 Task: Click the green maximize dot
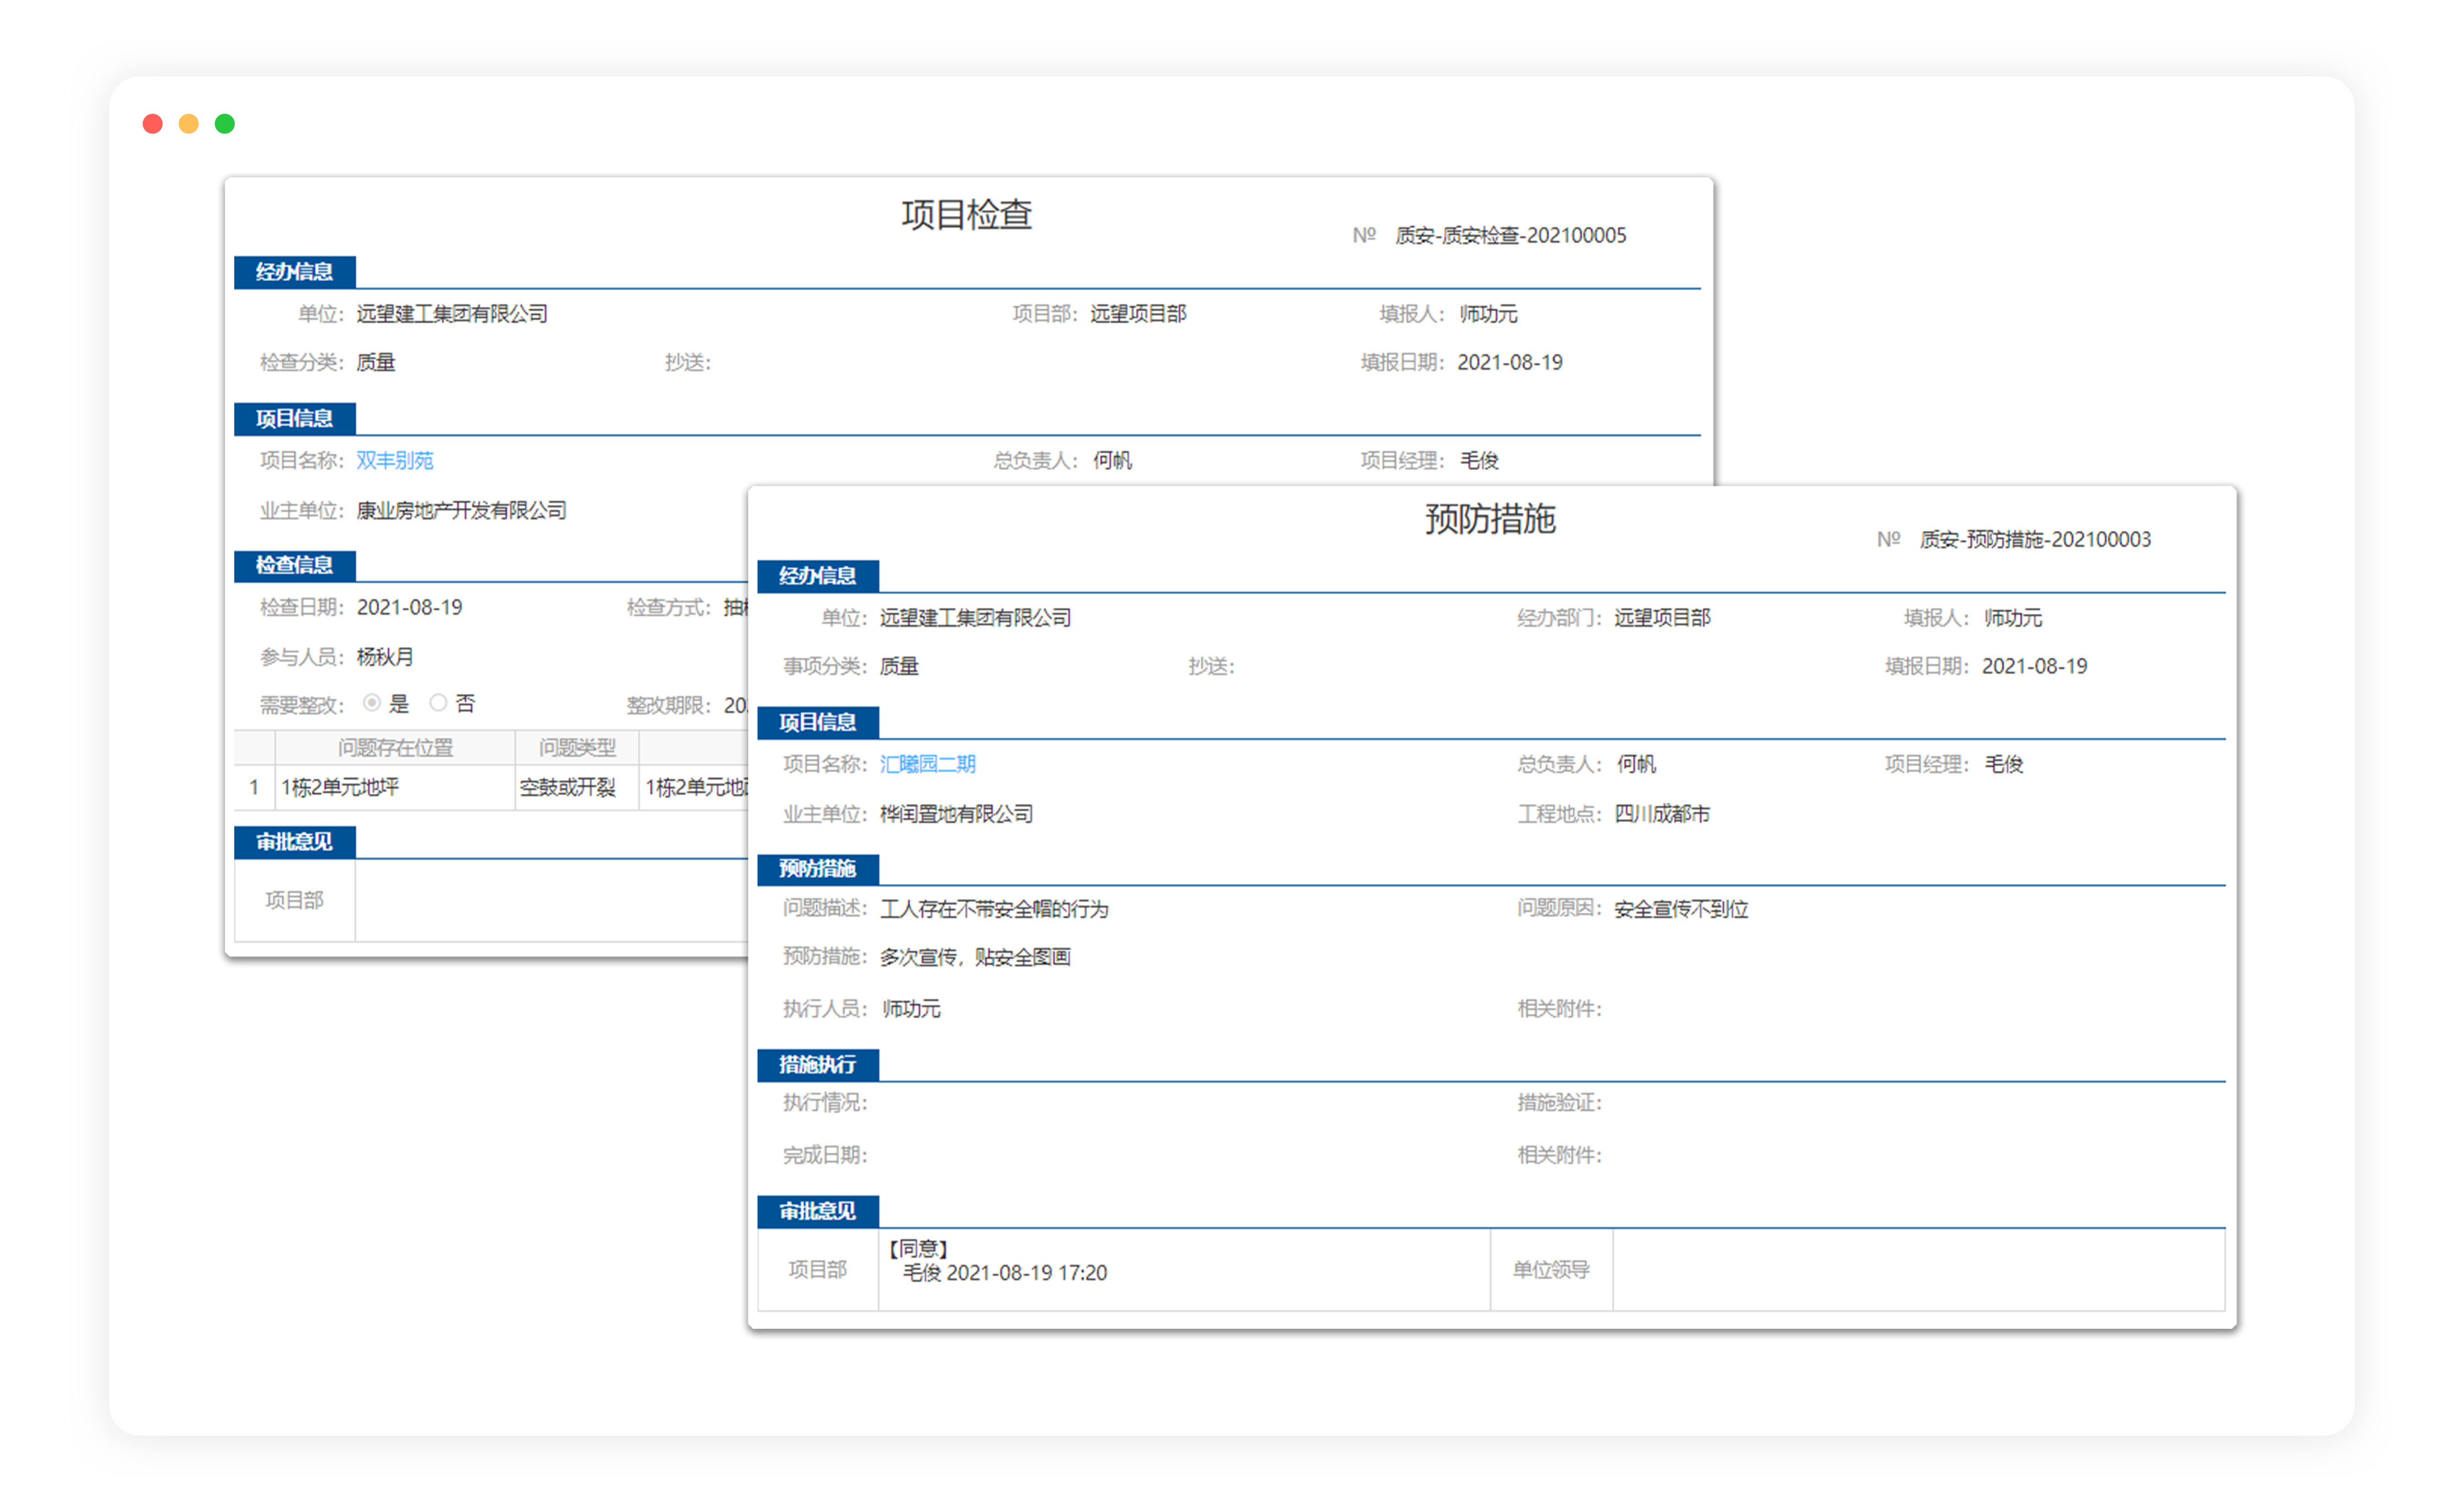pyautogui.click(x=225, y=123)
